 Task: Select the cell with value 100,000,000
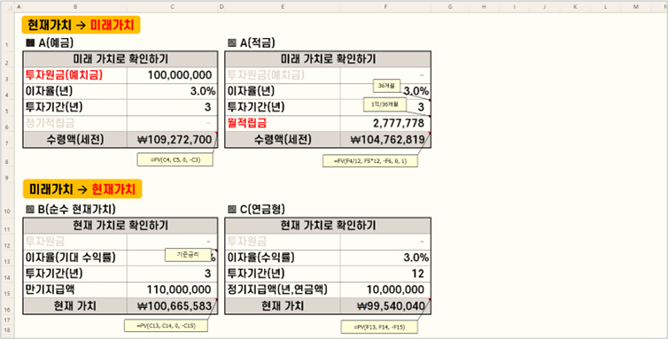(x=172, y=75)
